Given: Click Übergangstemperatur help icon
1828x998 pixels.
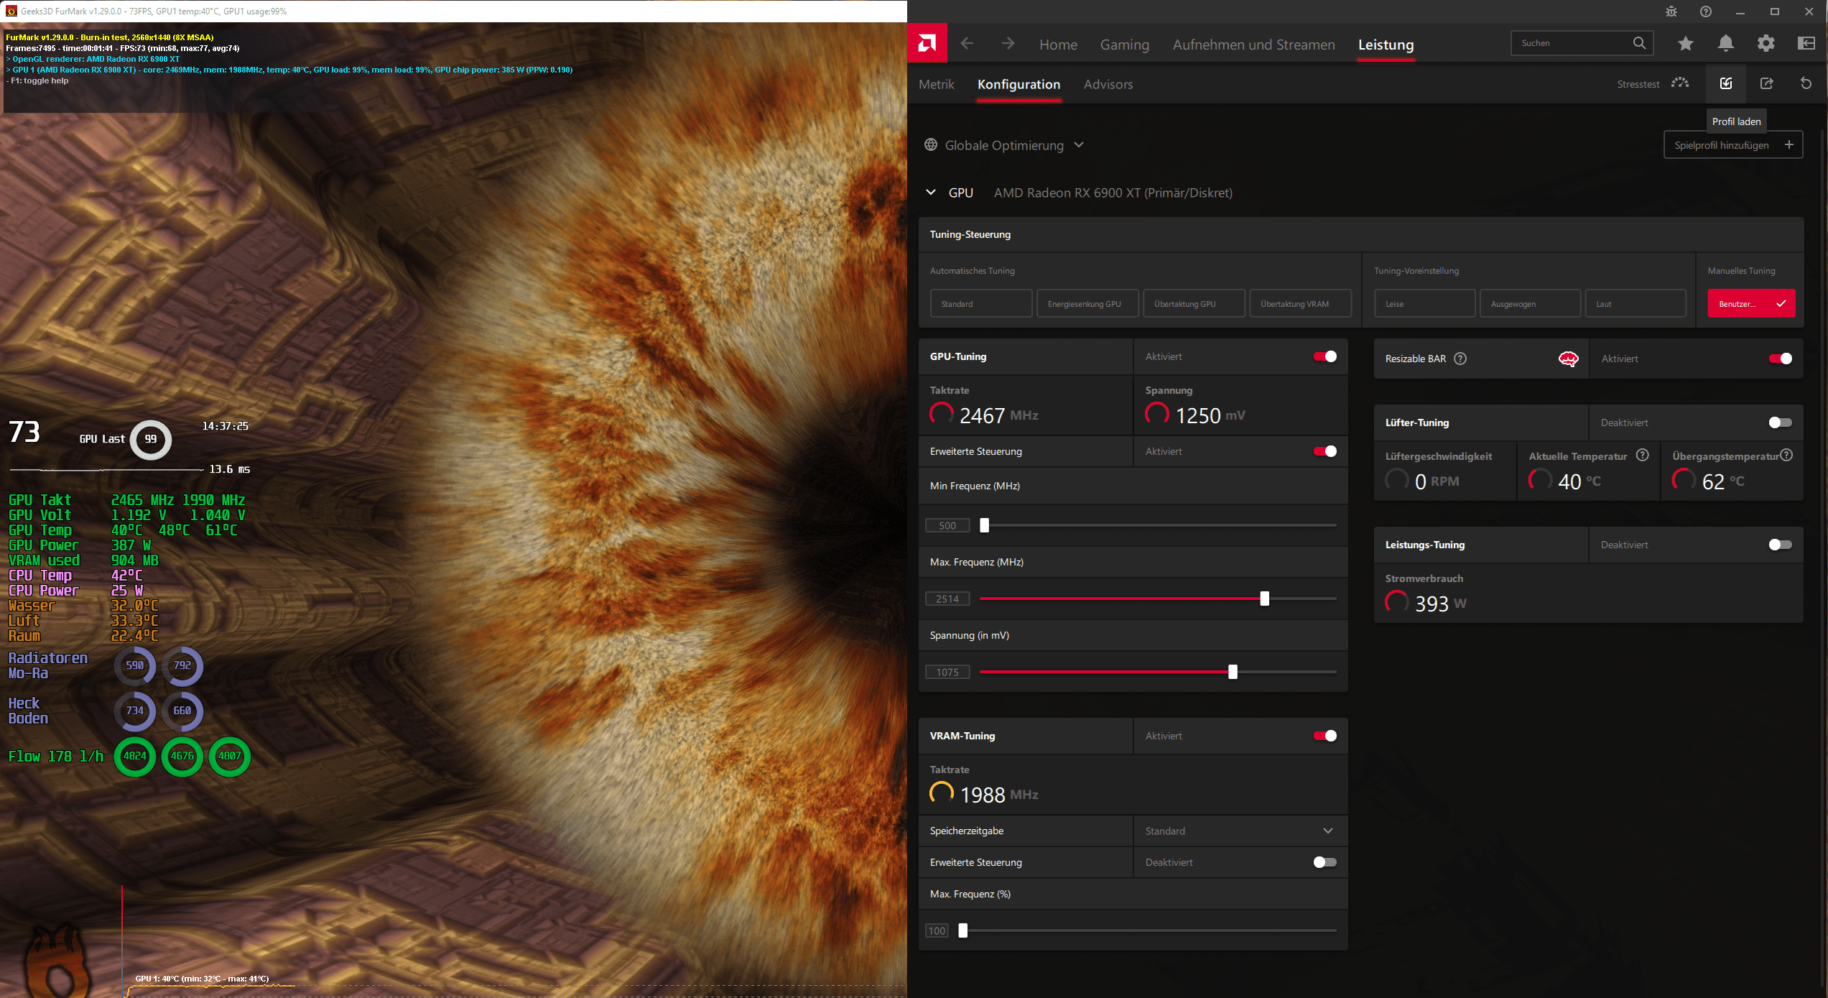Looking at the screenshot, I should [x=1787, y=455].
